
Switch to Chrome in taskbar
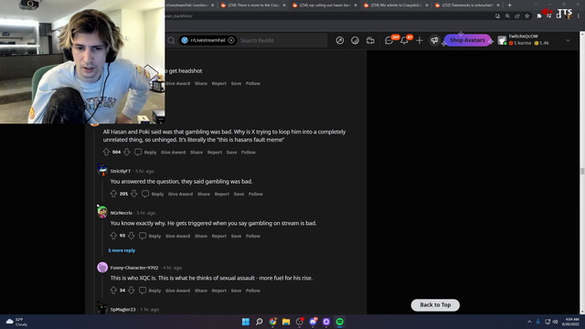click(x=272, y=322)
